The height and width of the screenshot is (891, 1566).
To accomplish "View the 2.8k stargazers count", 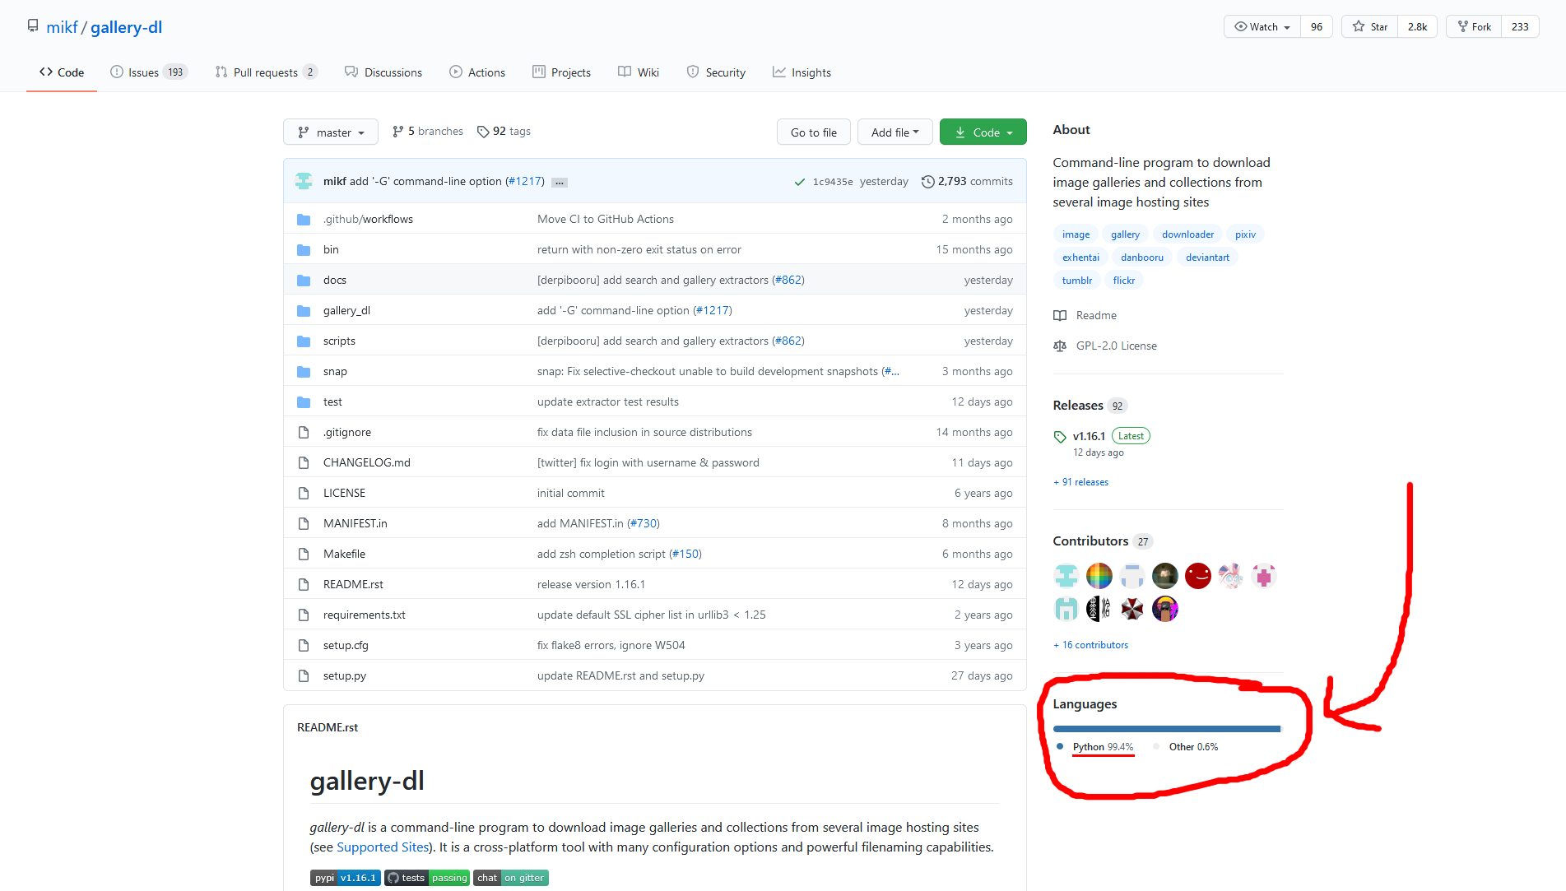I will coord(1417,26).
